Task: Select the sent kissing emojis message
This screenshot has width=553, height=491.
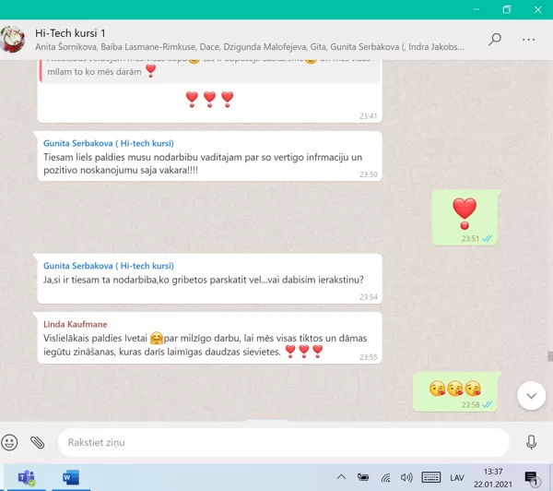Action: [455, 391]
